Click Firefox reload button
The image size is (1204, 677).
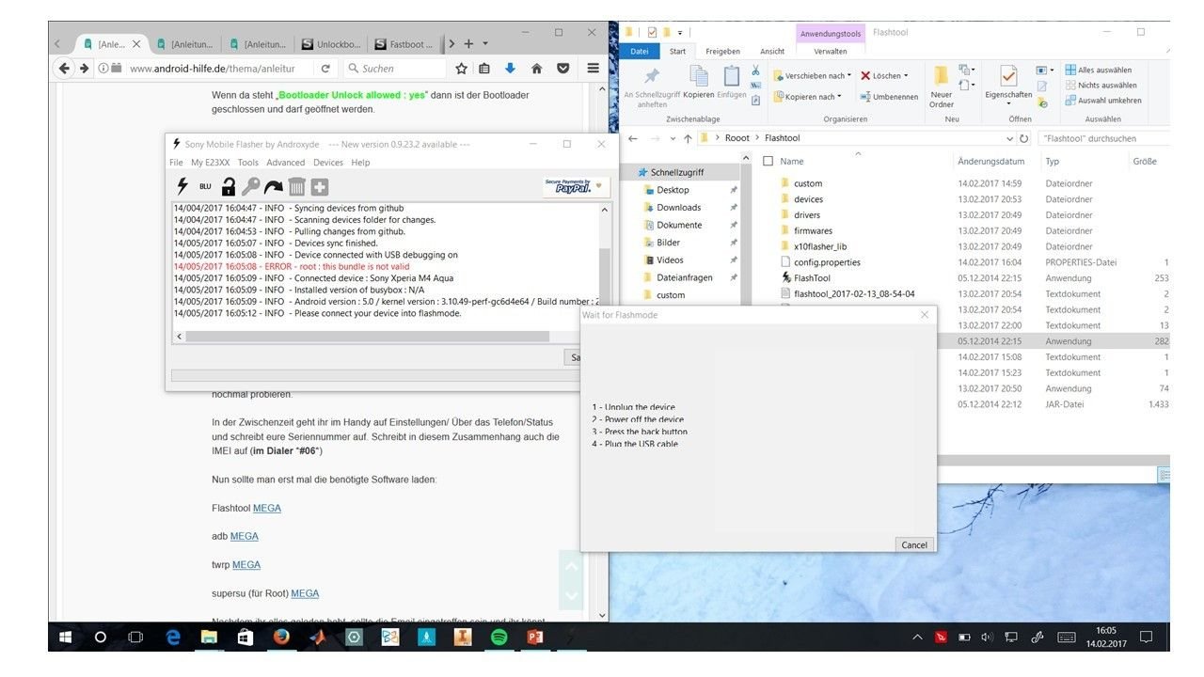click(x=325, y=69)
